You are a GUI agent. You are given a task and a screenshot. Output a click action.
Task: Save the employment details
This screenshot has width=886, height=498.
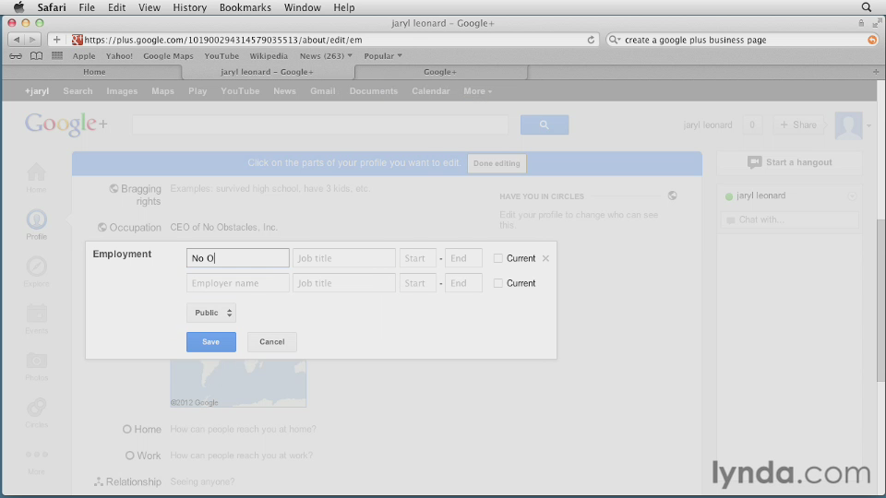pyautogui.click(x=211, y=342)
